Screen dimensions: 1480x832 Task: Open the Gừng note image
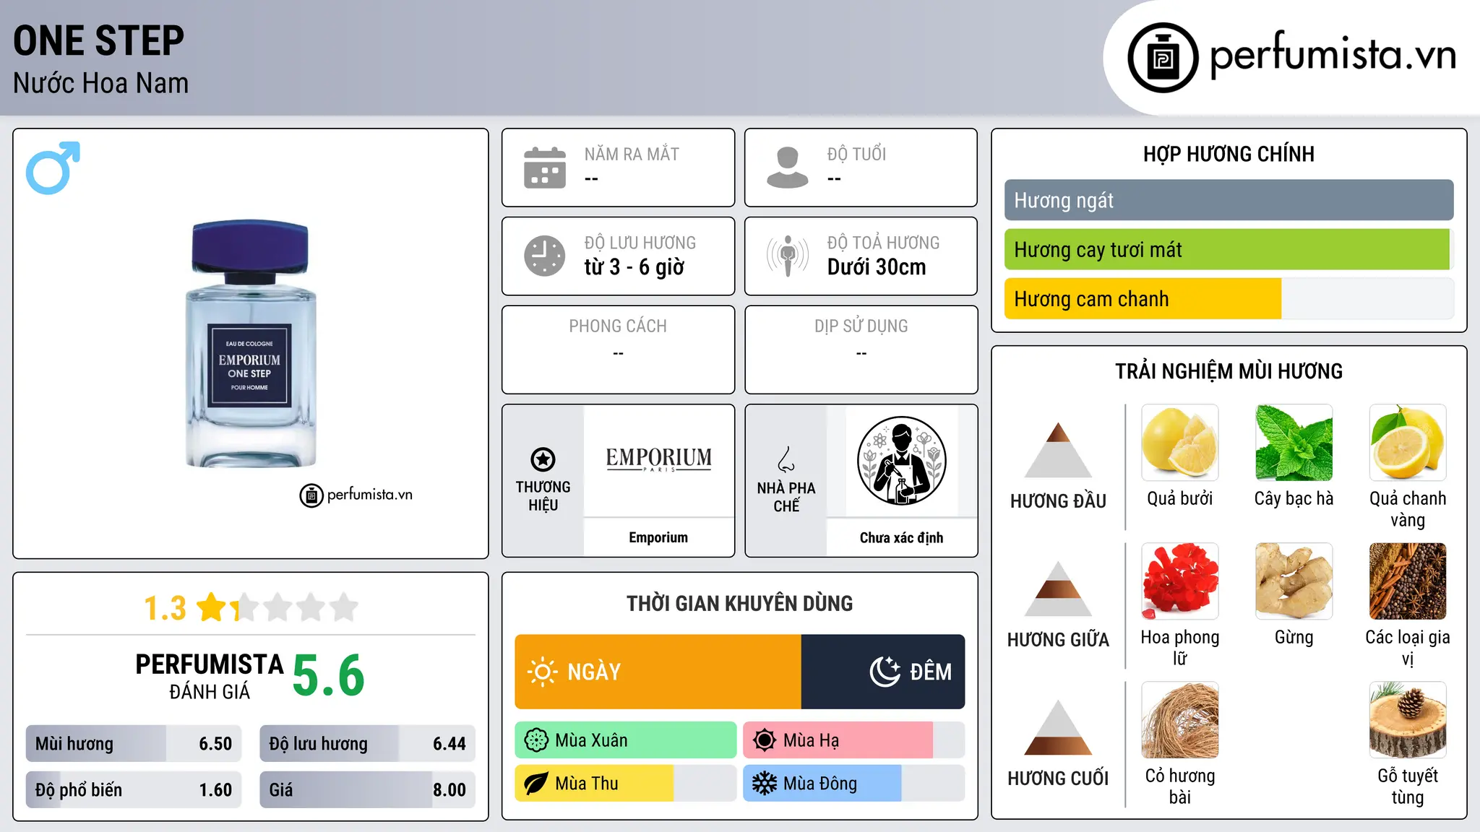pos(1294,581)
